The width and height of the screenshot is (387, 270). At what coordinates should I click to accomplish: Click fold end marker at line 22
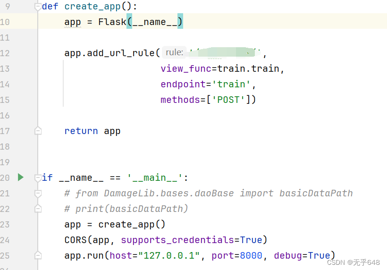coord(38,209)
